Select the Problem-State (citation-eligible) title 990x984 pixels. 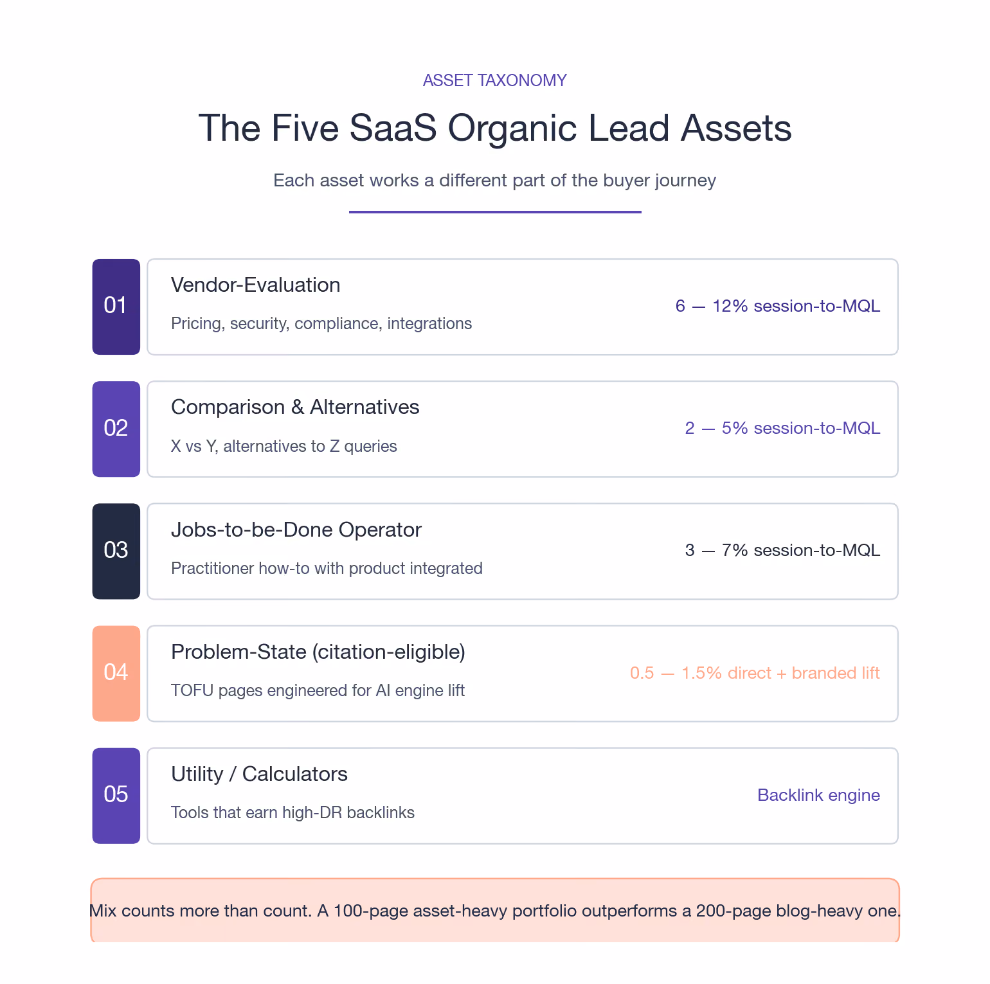318,652
